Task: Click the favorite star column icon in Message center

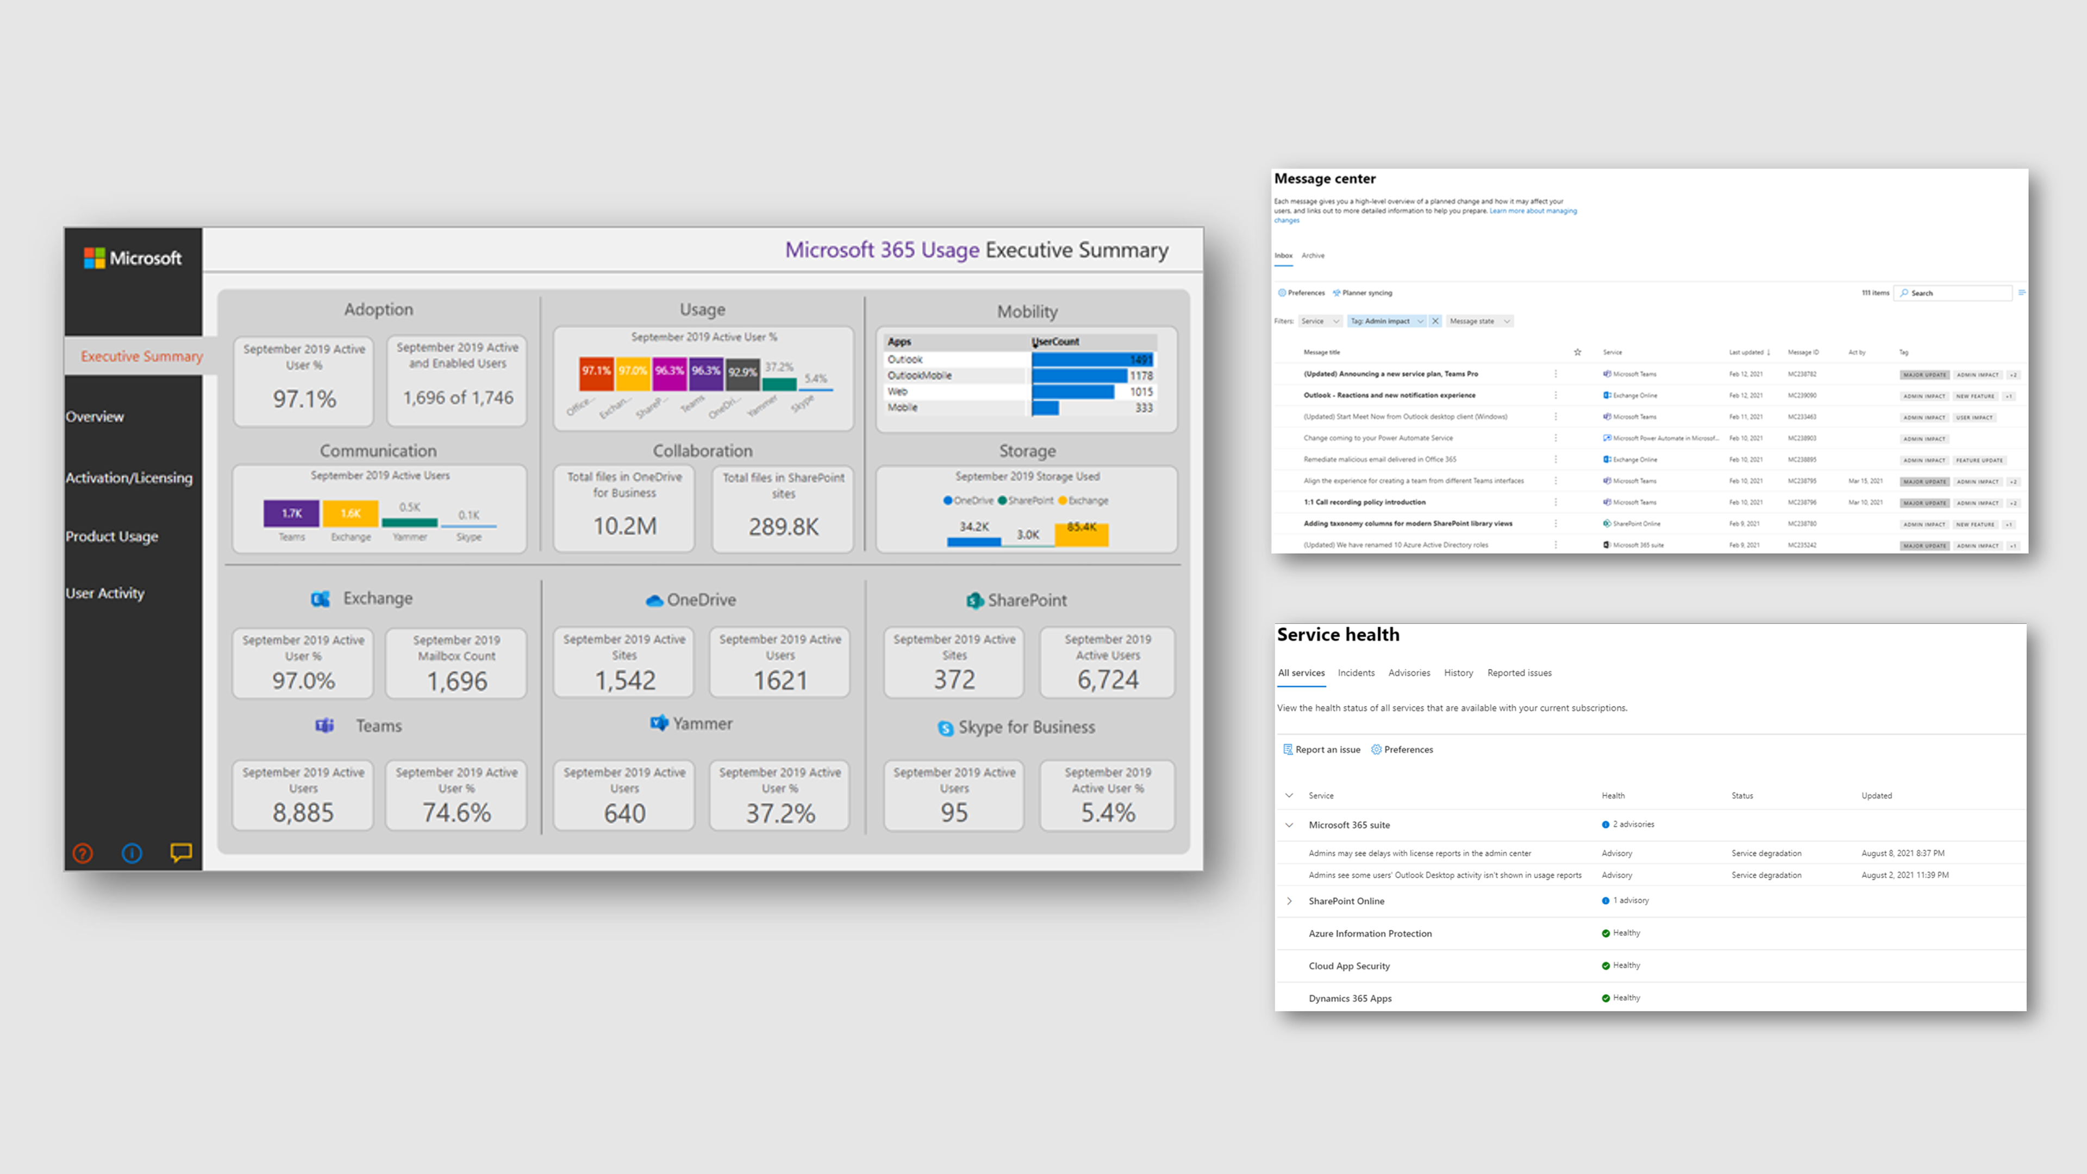Action: (1577, 352)
